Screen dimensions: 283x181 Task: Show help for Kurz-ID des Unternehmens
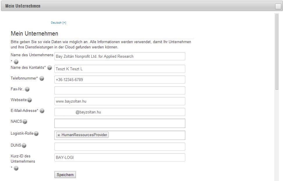pos(16,168)
